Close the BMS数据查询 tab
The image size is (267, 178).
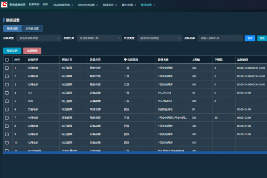(x=72, y=5)
